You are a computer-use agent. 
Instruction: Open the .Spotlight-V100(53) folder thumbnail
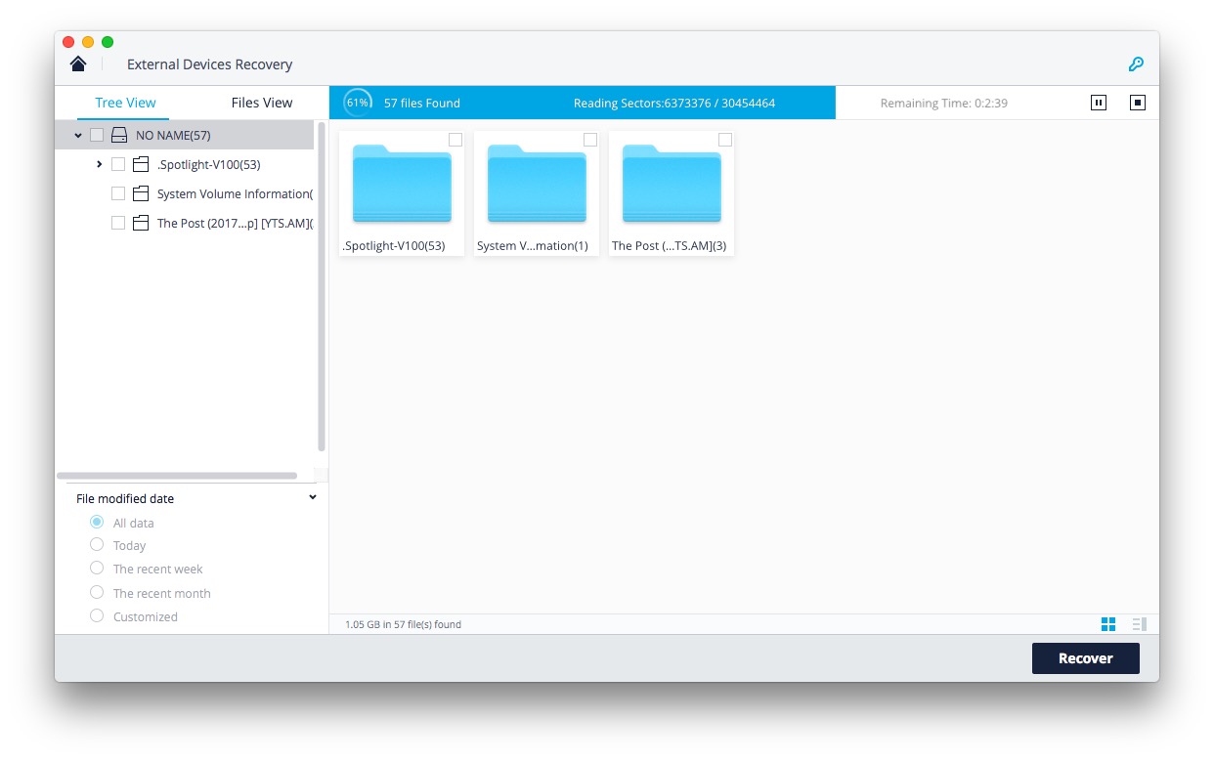tap(402, 186)
